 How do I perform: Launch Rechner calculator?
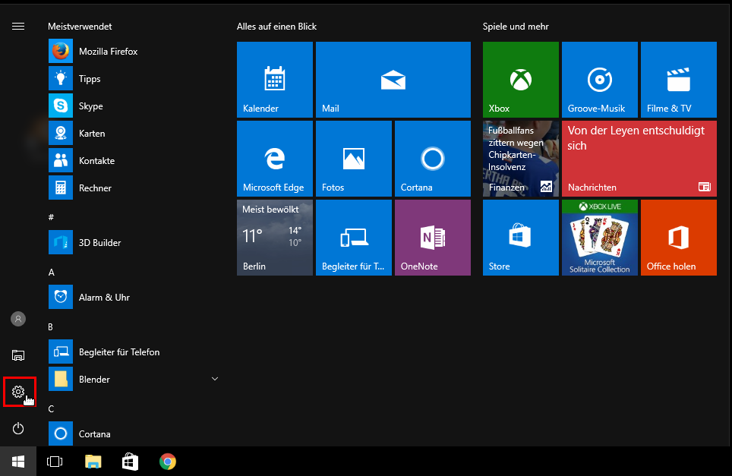(x=133, y=188)
